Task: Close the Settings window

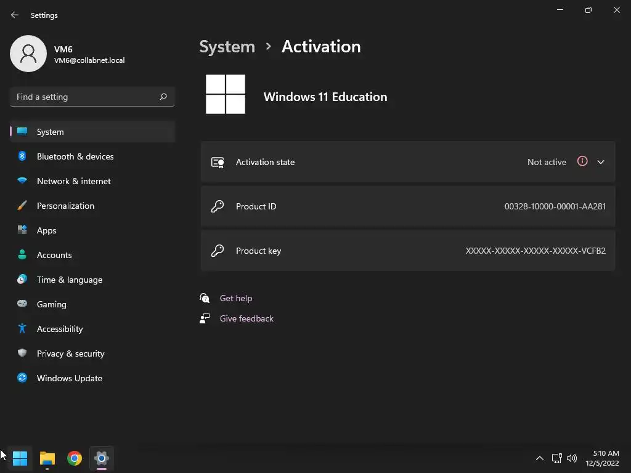Action: (616, 10)
